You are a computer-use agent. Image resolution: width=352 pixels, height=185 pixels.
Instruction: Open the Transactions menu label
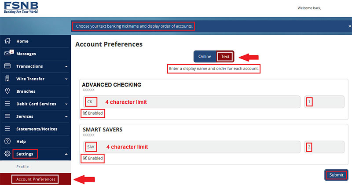[x=29, y=66]
